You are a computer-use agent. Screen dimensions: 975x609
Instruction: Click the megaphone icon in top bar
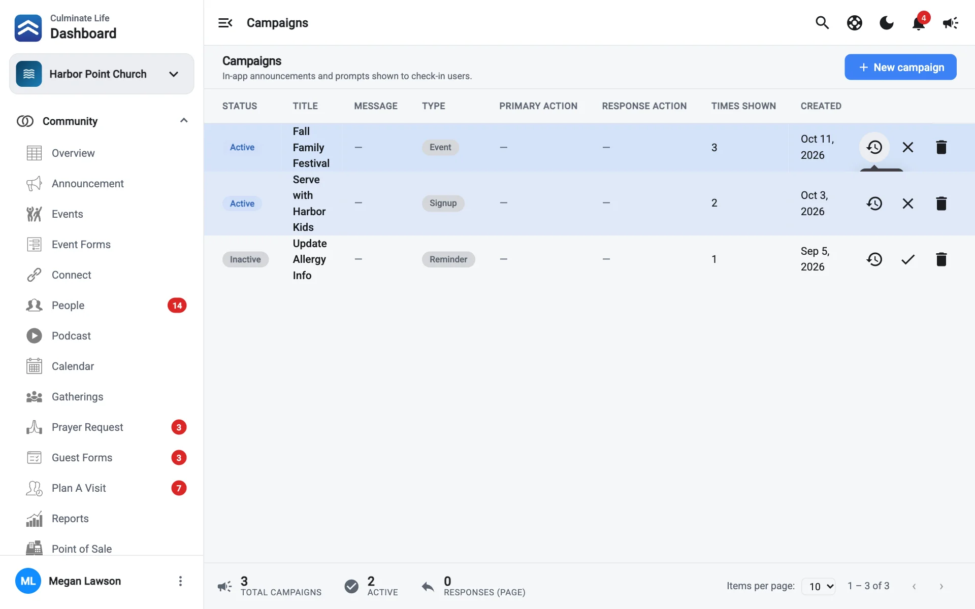pyautogui.click(x=951, y=23)
